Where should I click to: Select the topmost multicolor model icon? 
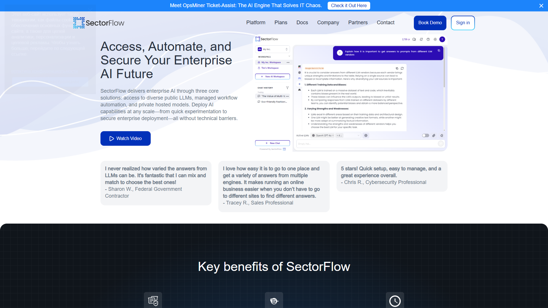(299, 67)
